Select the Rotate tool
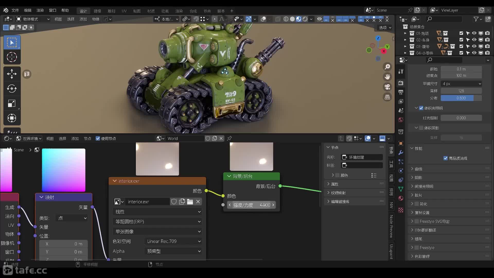Screen dimensions: 494x278 point(12,89)
